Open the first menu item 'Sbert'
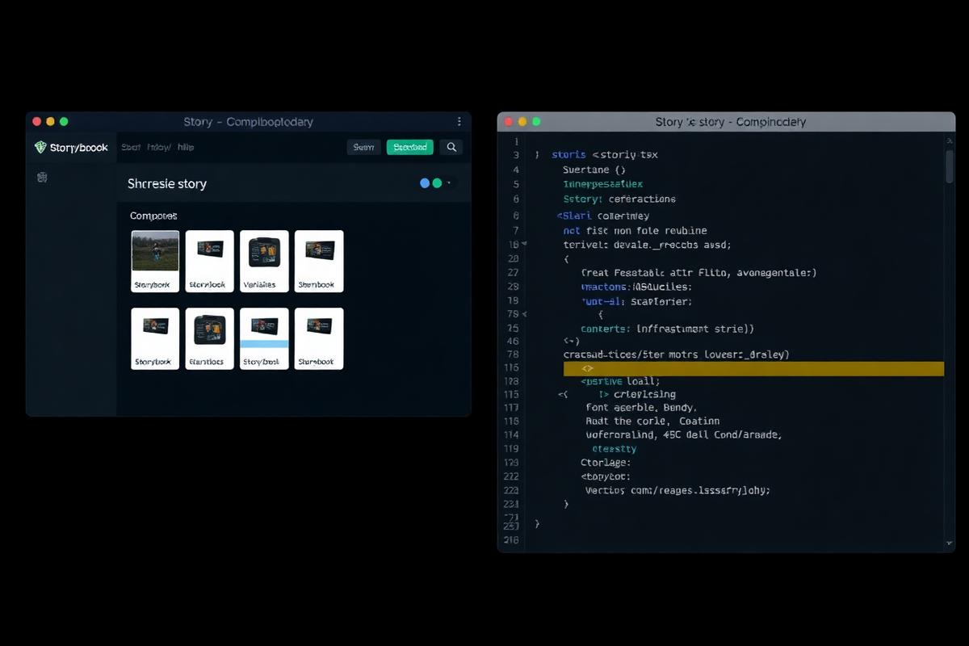 (131, 147)
